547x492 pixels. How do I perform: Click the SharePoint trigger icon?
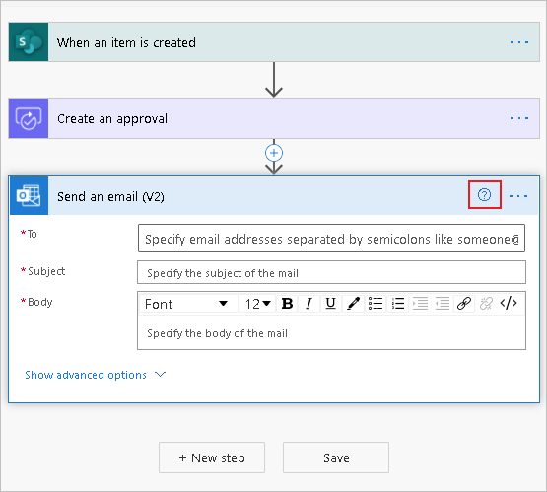tap(29, 42)
